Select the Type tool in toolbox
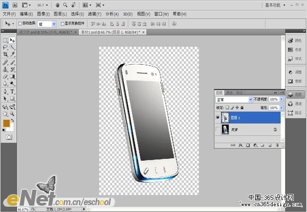The width and height of the screenshot is (307, 212). (12, 91)
